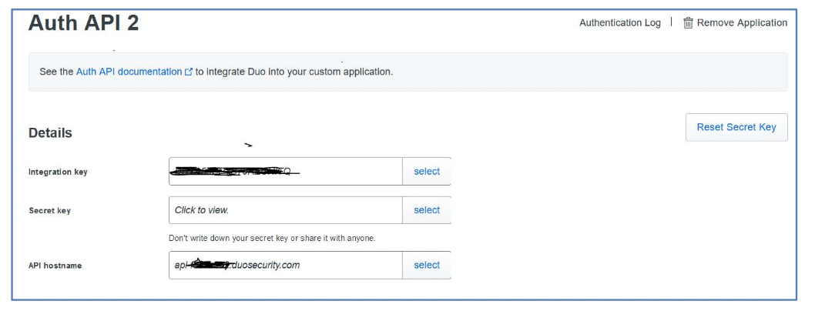Click inside the Integration key field

pyautogui.click(x=285, y=172)
